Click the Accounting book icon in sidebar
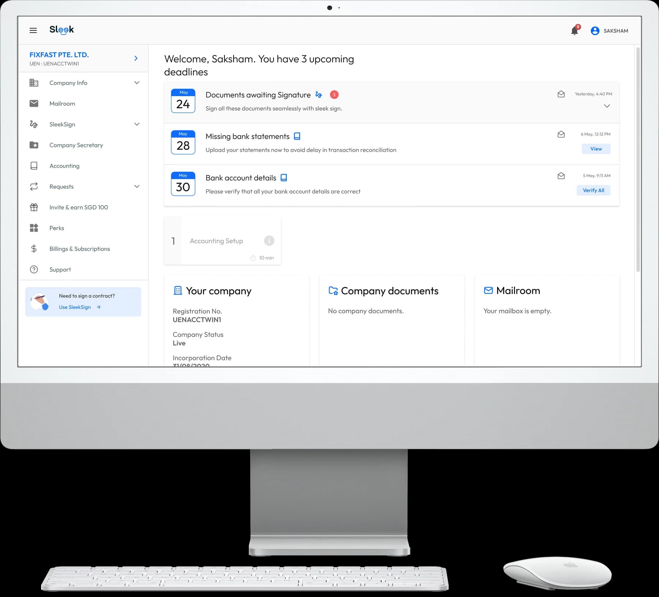 click(34, 166)
